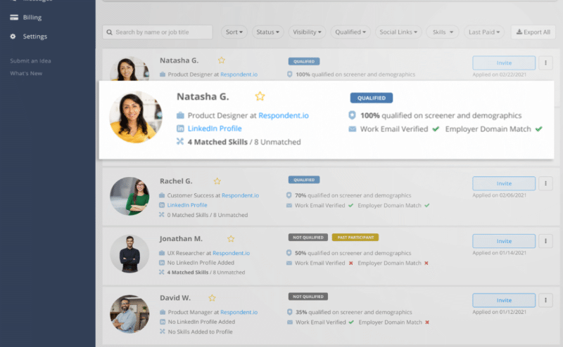
Task: Click shield icon beside 35% qualified
Action: coord(289,312)
